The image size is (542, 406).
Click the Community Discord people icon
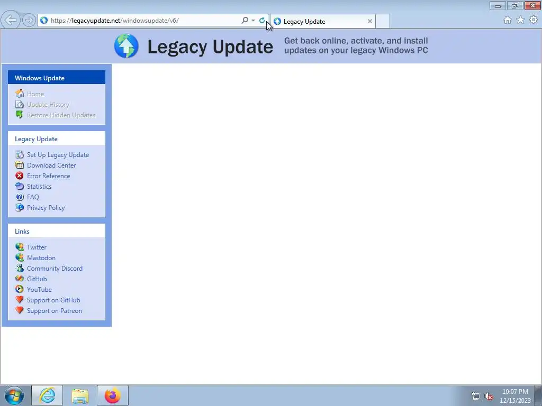point(20,268)
